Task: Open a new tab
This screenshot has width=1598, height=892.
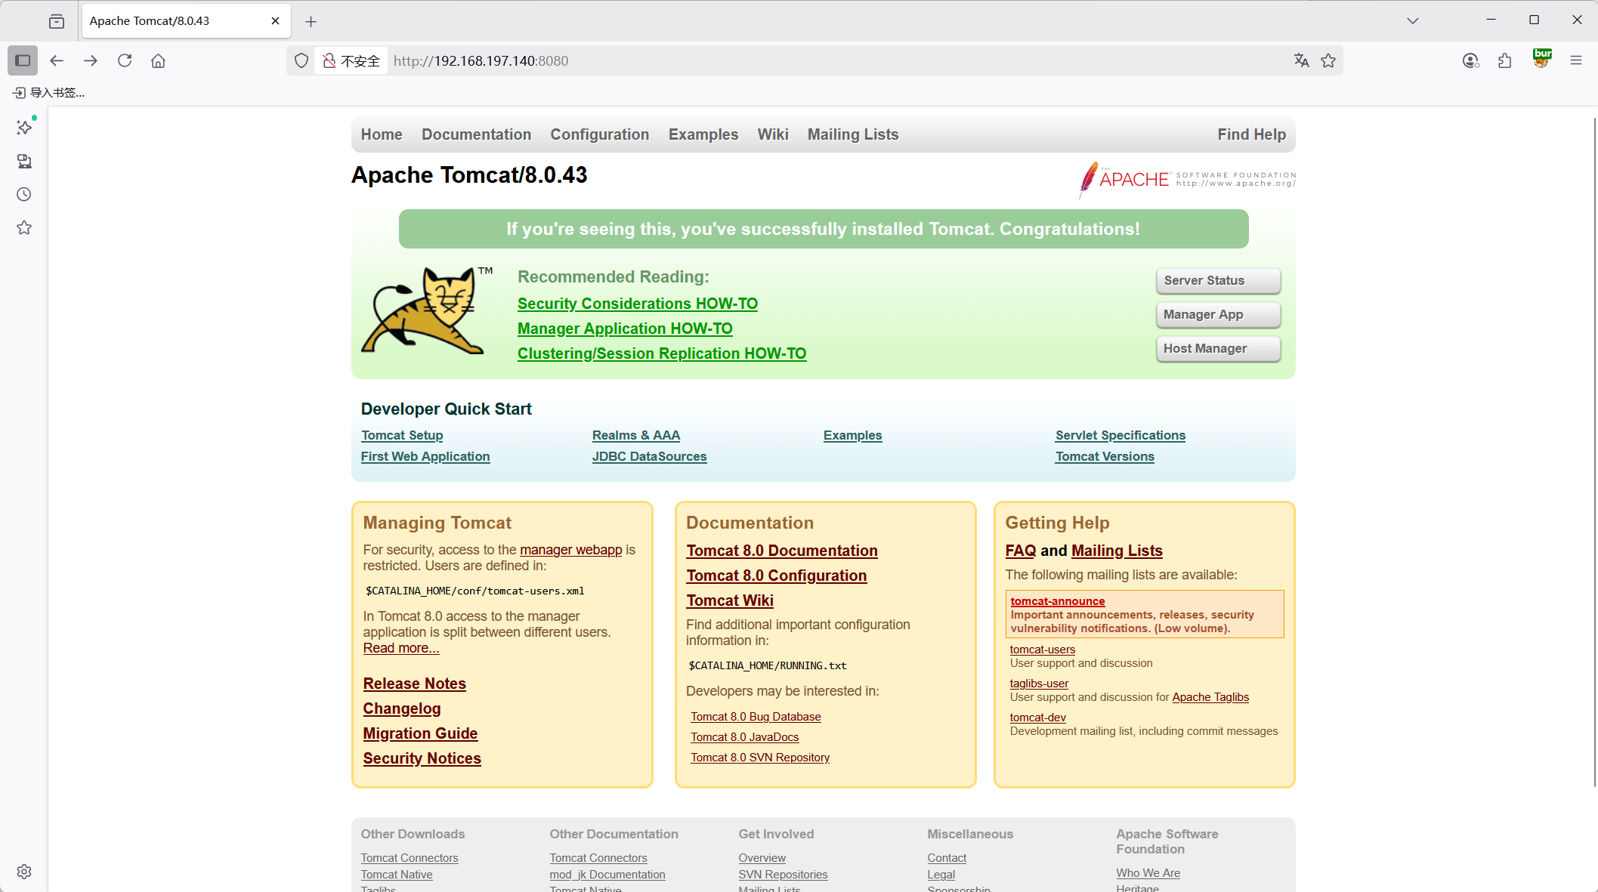Action: [311, 21]
